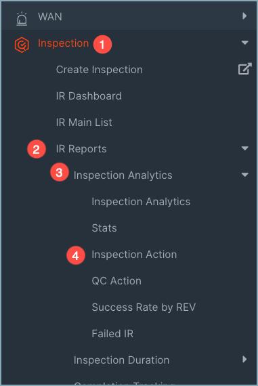Expand the WAN menu using its arrow
The height and width of the screenshot is (386, 258).
(x=244, y=16)
